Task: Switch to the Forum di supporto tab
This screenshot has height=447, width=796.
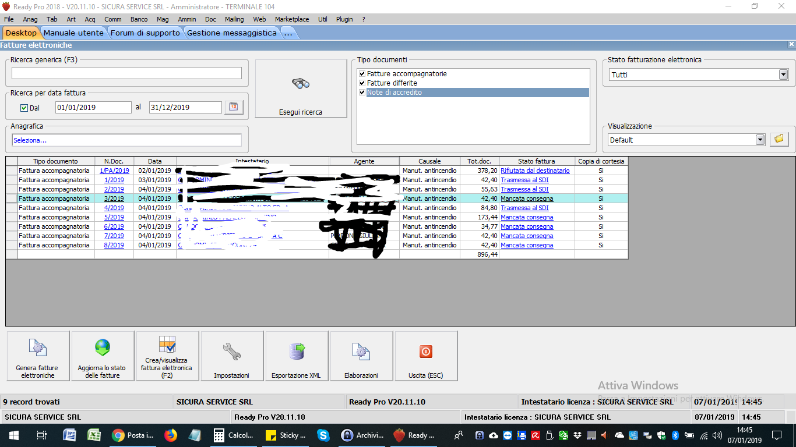Action: pyautogui.click(x=145, y=33)
